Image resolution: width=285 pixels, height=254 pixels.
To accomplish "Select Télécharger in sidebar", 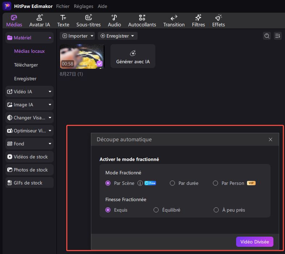I will click(x=26, y=65).
